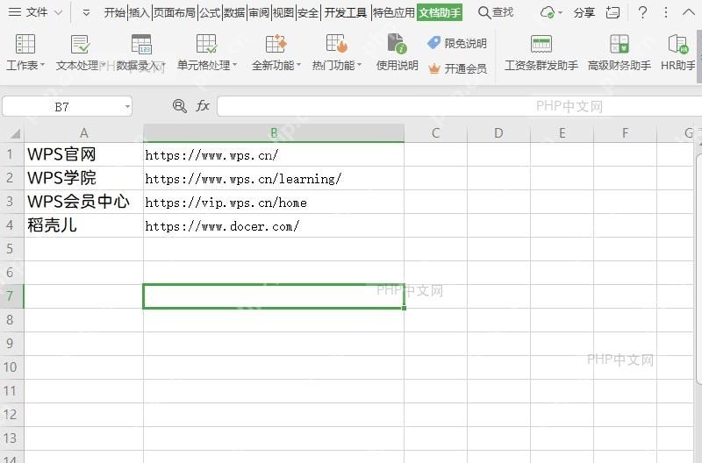Select row 10 header
This screenshot has height=463, width=702.
click(x=10, y=367)
